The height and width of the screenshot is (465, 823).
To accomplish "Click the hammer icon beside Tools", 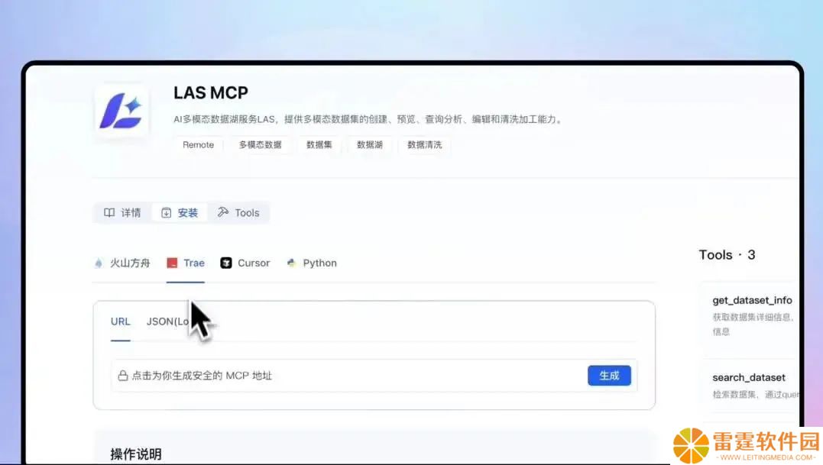I will coord(223,212).
